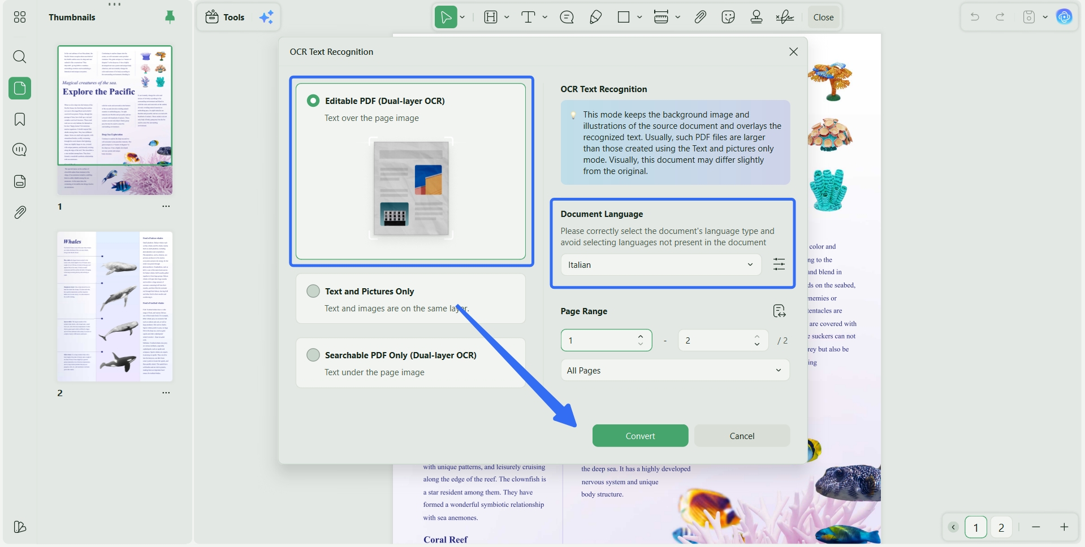The image size is (1085, 547).
Task: Open the search icon in left sidebar
Action: coord(20,57)
